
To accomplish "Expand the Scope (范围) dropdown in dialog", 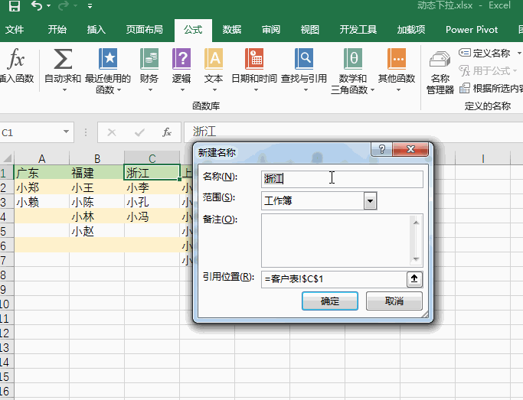I will click(x=371, y=201).
